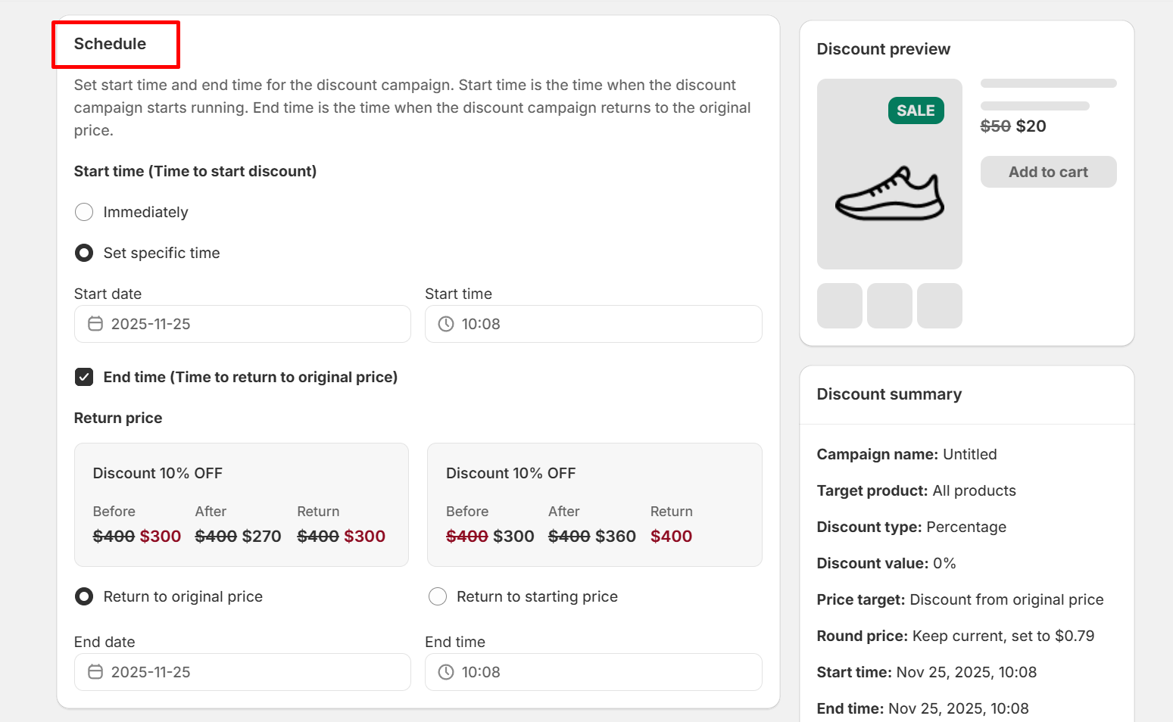The height and width of the screenshot is (722, 1173).
Task: Click the sneaker product image
Action: tap(889, 193)
